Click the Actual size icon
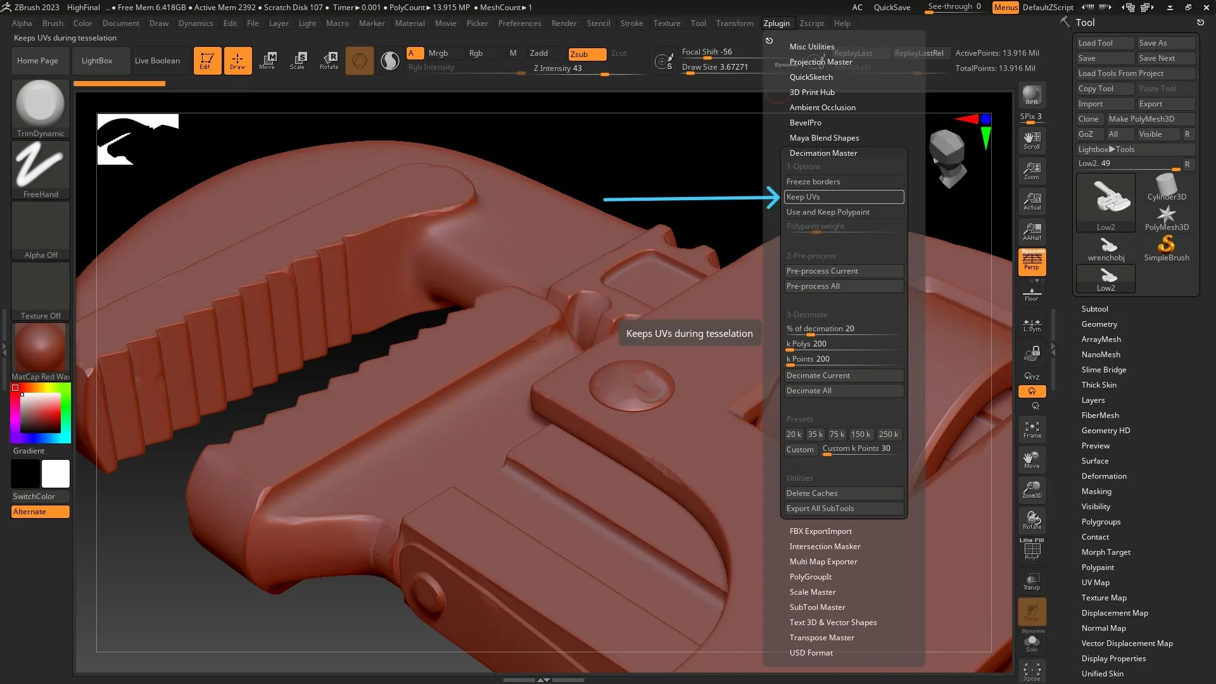Viewport: 1216px width, 684px height. click(x=1032, y=201)
